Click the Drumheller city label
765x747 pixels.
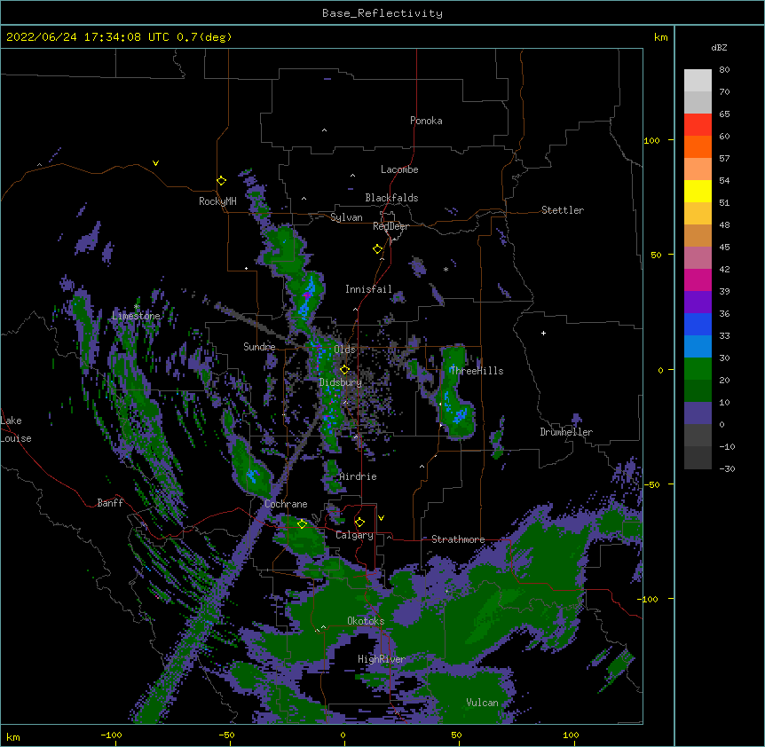coord(566,432)
